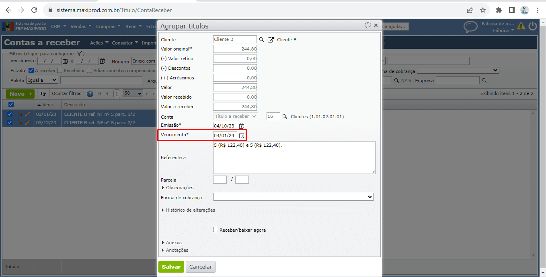Delete the row with due date 03/11/23
The height and width of the screenshot is (277, 546).
tap(21, 114)
